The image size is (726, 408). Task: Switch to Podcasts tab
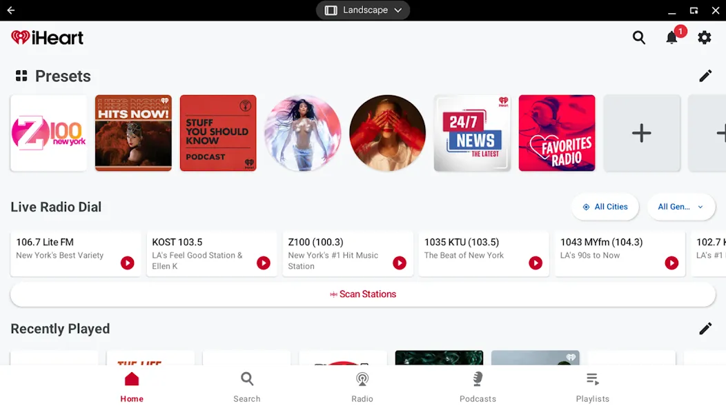point(478,387)
